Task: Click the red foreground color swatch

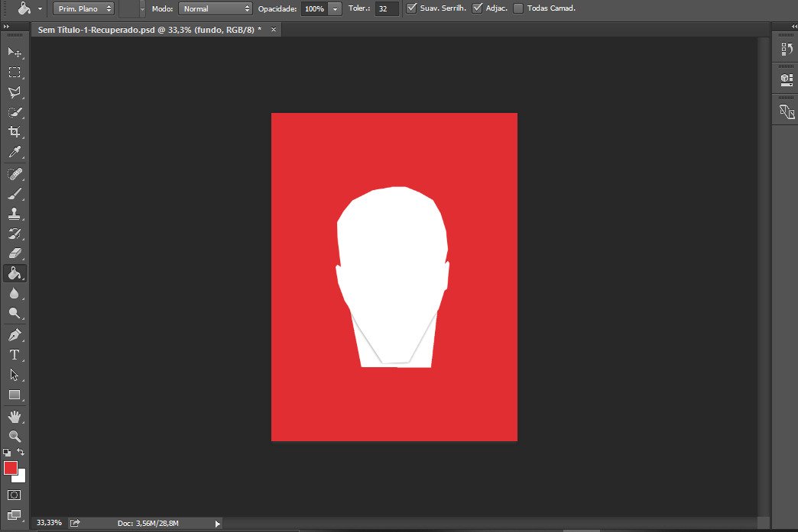Action: coord(10,467)
